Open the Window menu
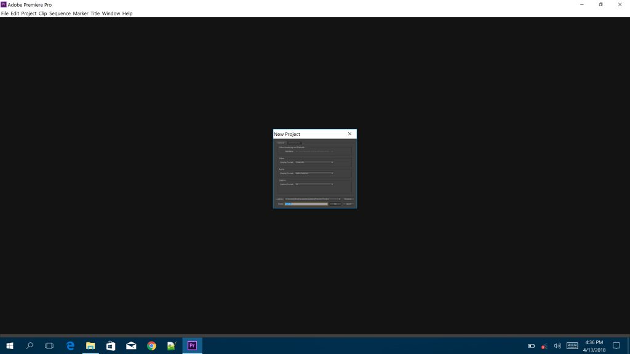The image size is (630, 354). click(x=111, y=14)
